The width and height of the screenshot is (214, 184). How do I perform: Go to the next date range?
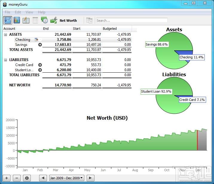point(90,178)
